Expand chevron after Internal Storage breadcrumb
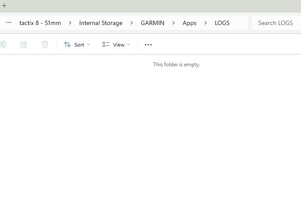This screenshot has height=206, width=301. pos(132,23)
